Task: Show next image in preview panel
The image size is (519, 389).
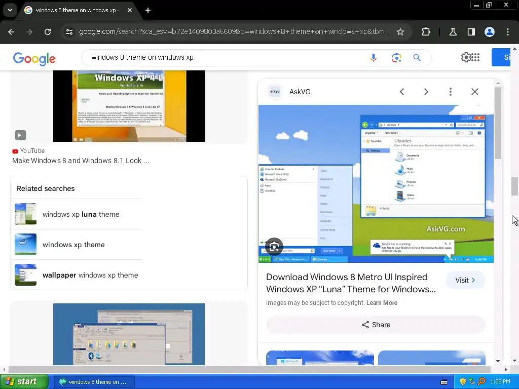Action: (426, 92)
